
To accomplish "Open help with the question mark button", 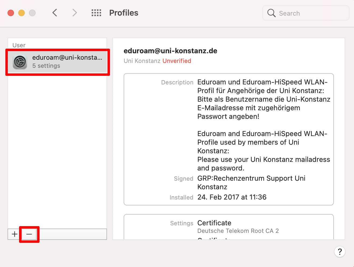I will tap(340, 252).
